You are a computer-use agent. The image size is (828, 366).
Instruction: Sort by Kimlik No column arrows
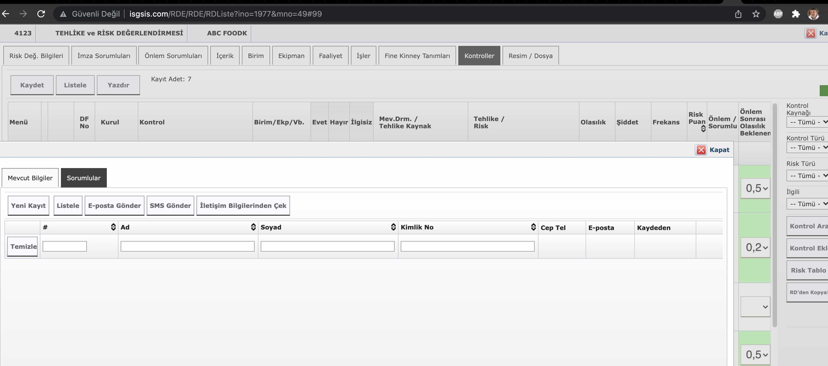click(533, 227)
